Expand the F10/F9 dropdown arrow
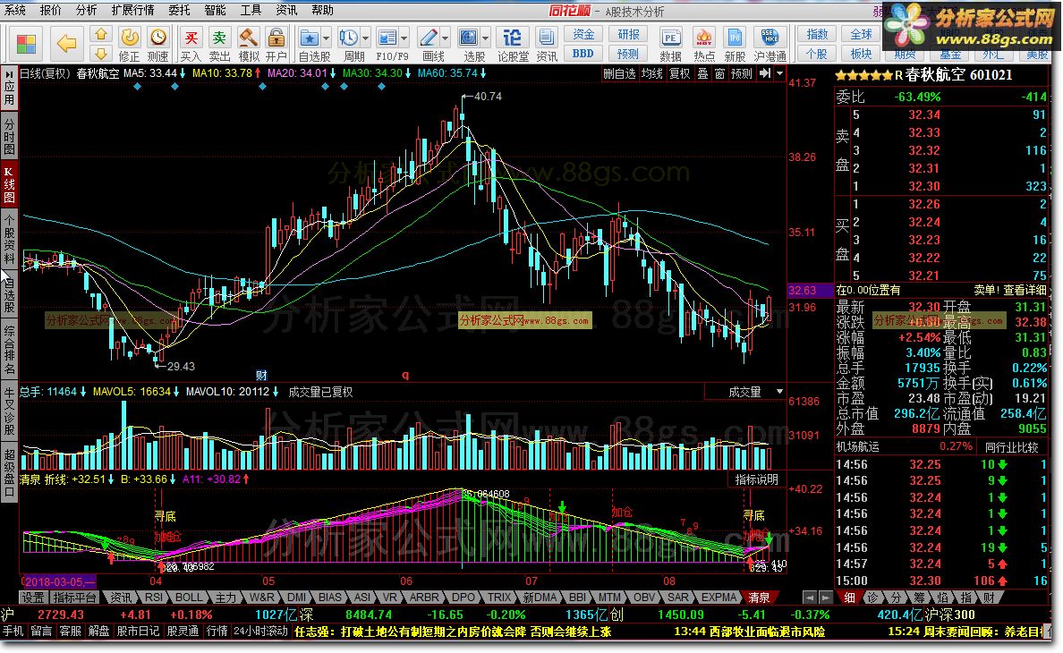This screenshot has height=653, width=1063. click(404, 38)
